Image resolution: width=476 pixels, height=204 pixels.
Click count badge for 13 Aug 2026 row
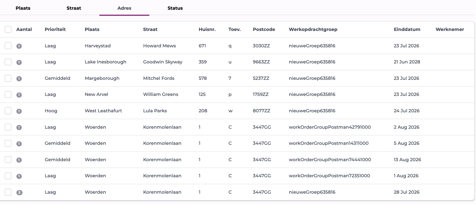click(19, 160)
